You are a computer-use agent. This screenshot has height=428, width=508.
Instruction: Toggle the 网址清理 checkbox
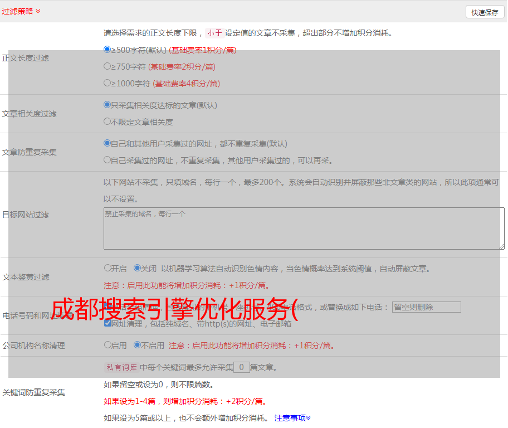tap(108, 323)
